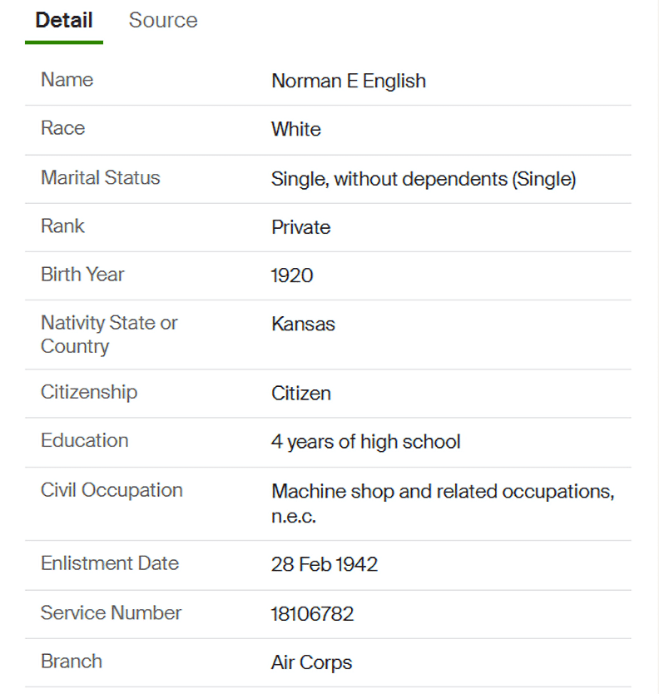Select the Marital Status value text
The height and width of the screenshot is (694, 659).
pyautogui.click(x=424, y=179)
